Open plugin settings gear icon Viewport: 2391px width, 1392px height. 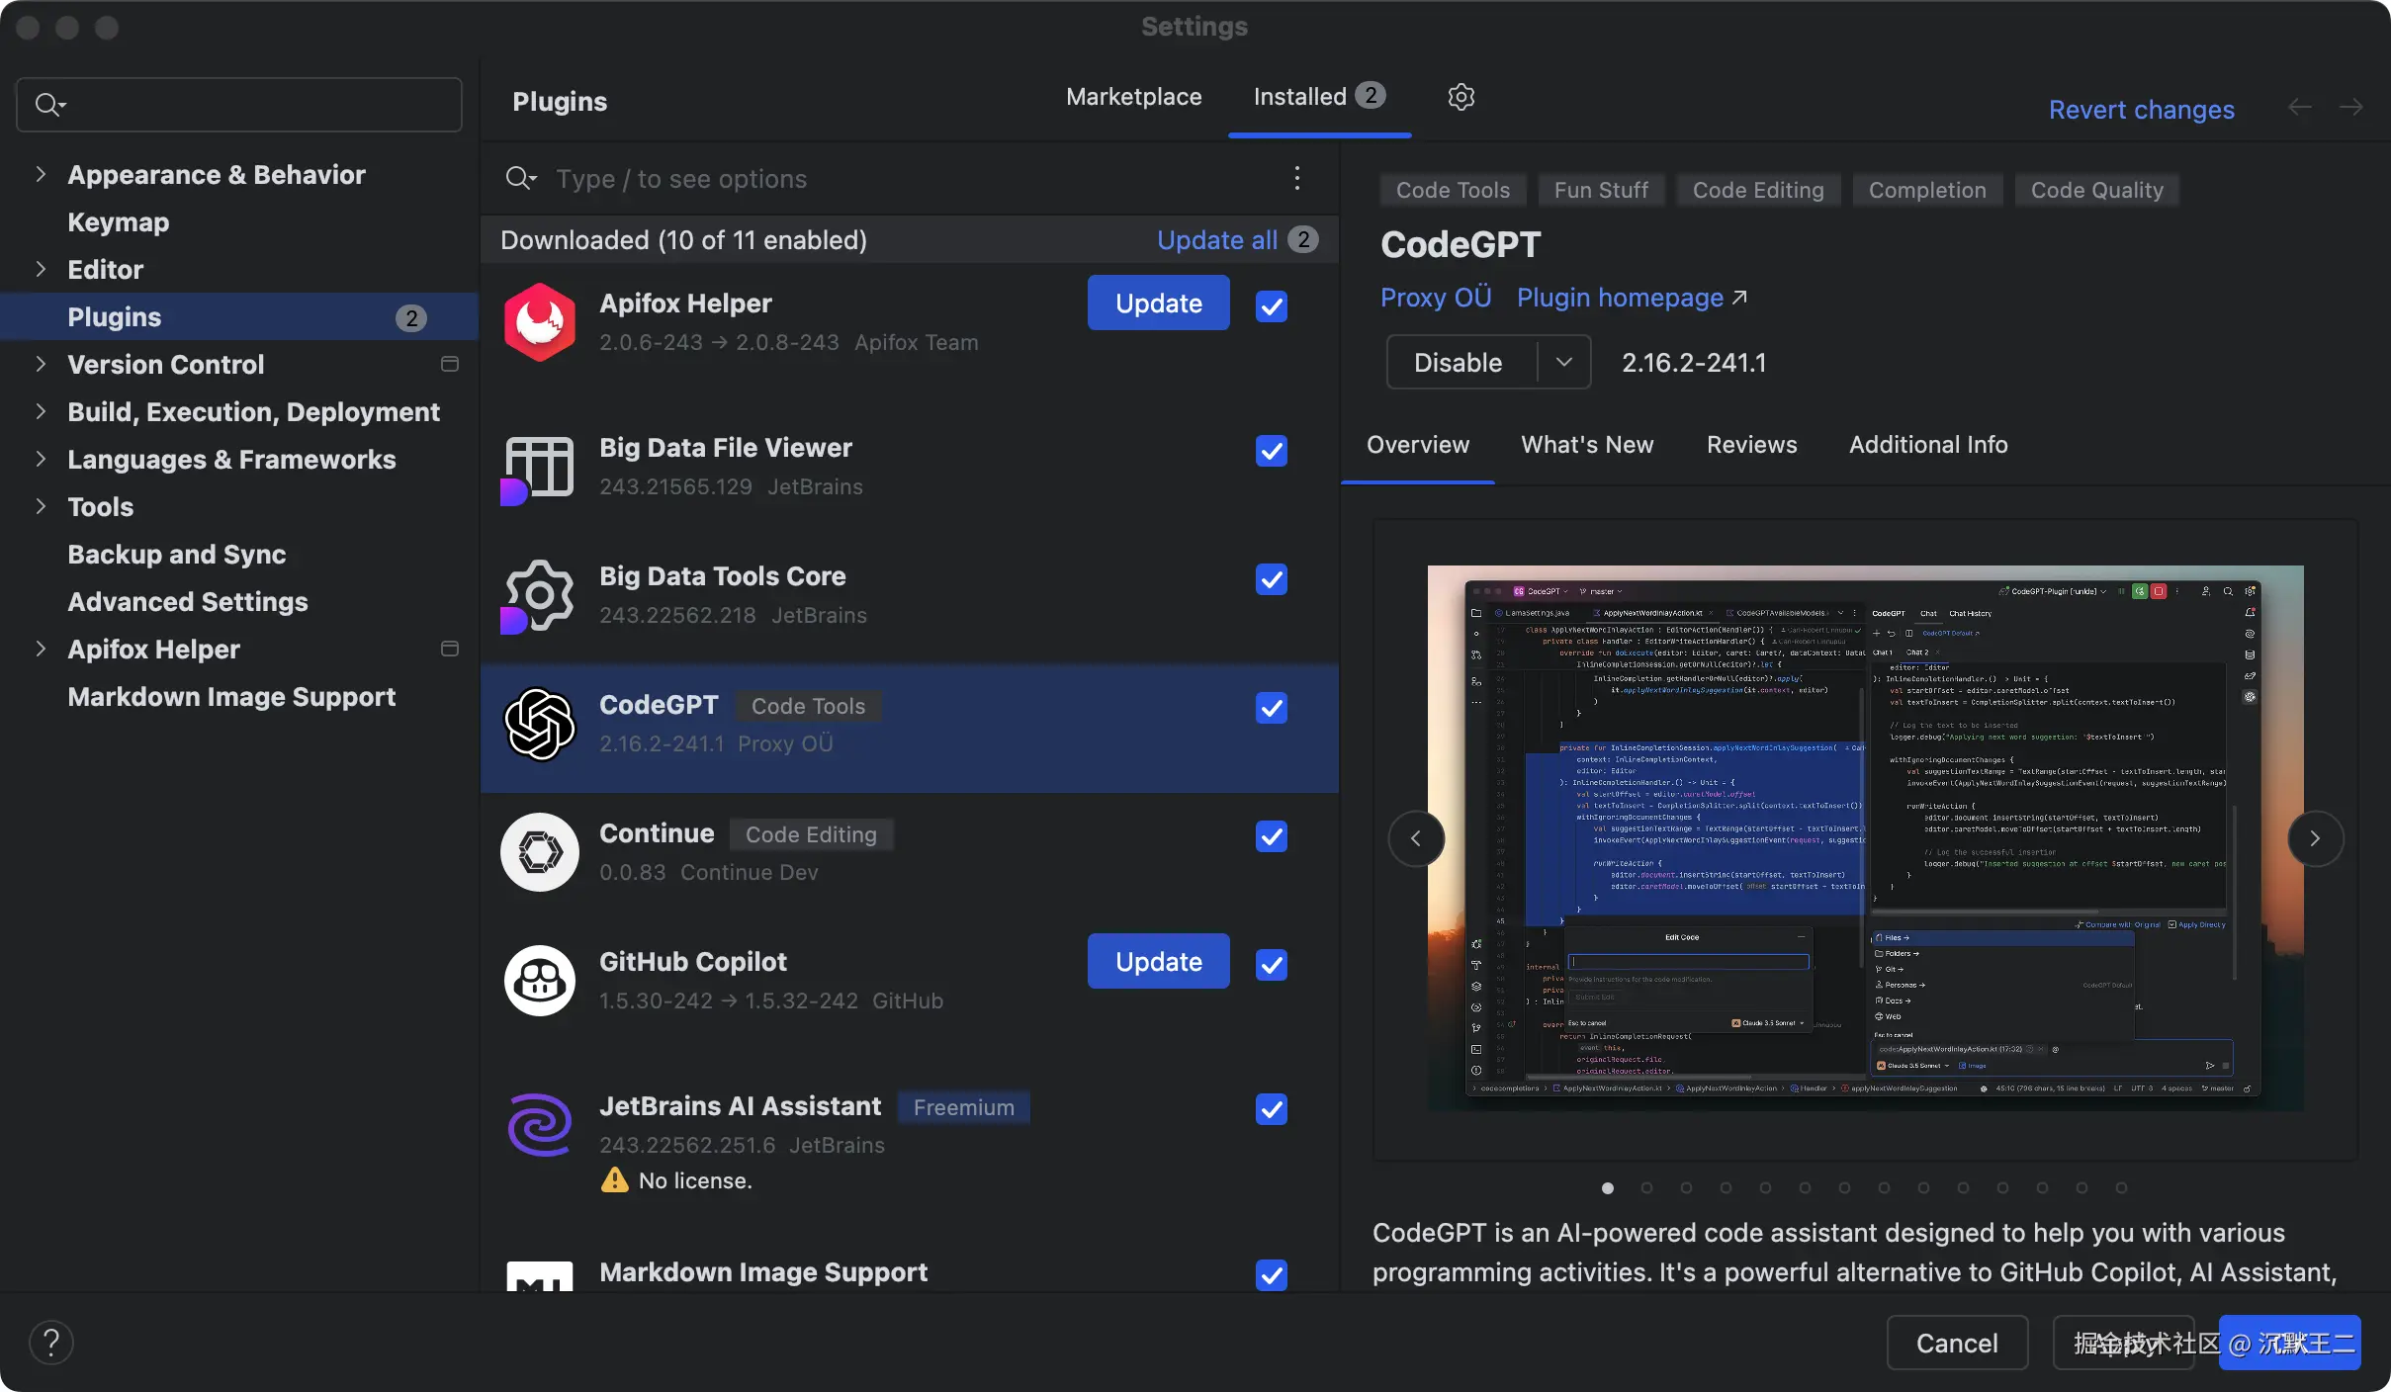(1461, 97)
